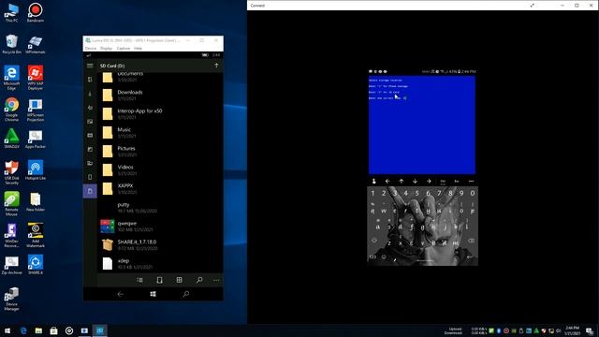This screenshot has height=337, width=599.
Task: Open the Help menu in the Projection Client
Action: [138, 49]
